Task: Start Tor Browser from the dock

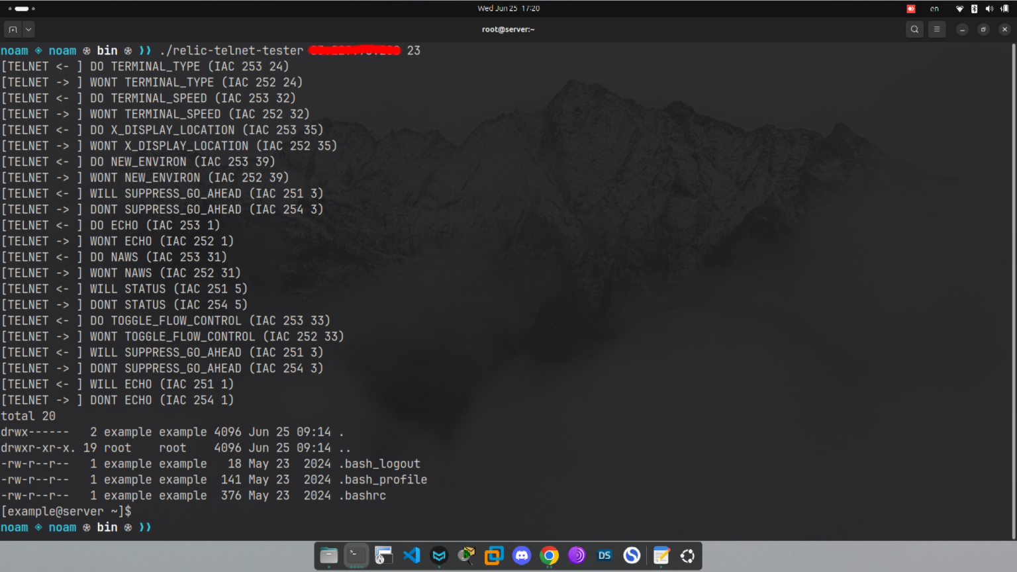Action: click(577, 555)
